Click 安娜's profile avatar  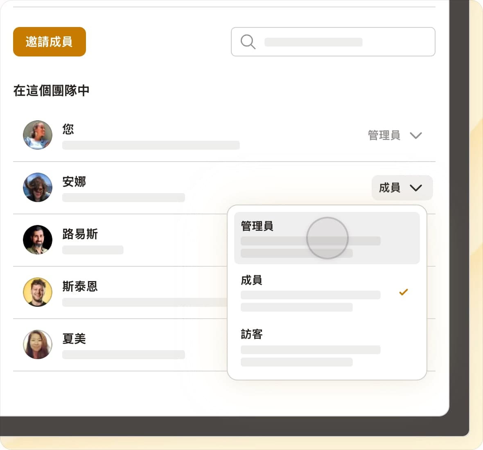coord(38,187)
